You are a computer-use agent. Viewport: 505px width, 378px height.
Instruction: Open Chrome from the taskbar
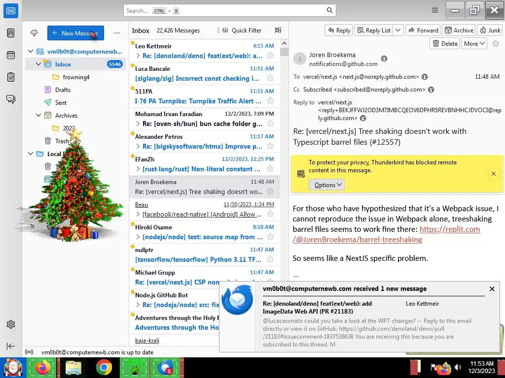[x=104, y=367]
